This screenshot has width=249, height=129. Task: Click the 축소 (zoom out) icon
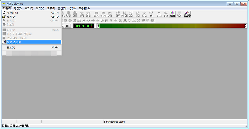(144, 14)
